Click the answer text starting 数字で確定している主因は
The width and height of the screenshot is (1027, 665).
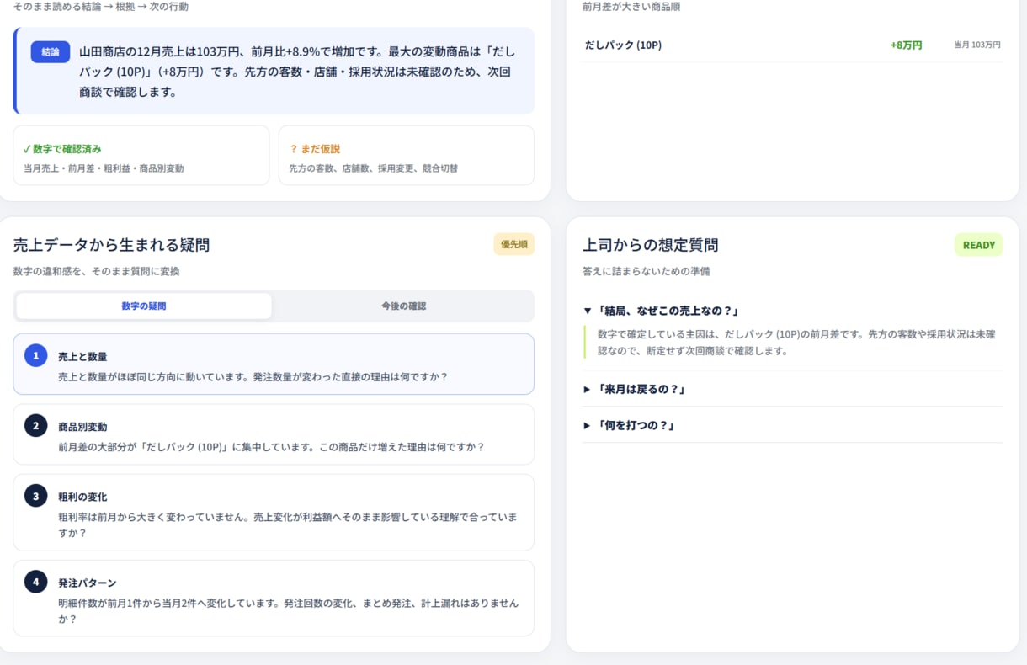[x=796, y=343]
